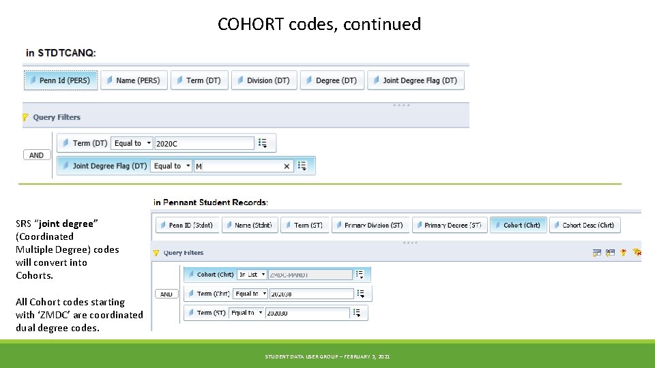Open list of values icon for Term (Chrt) filter
Viewport: 655px width, 368px height.
tap(360, 293)
